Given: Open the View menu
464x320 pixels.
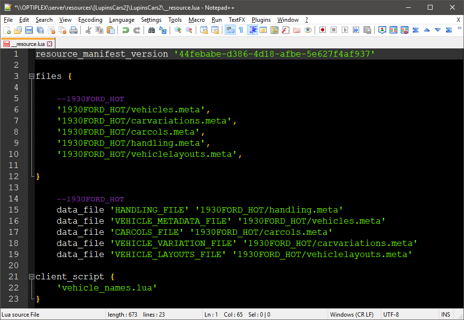Looking at the screenshot, I should coord(65,20).
